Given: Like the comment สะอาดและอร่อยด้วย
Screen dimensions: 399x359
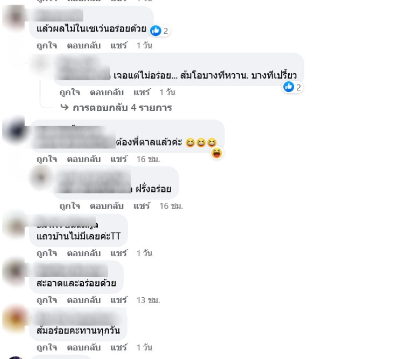Looking at the screenshot, I should point(46,300).
